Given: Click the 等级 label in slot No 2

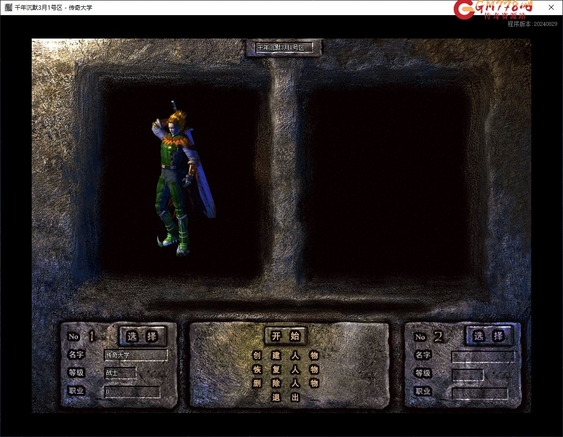Looking at the screenshot, I should click(423, 373).
